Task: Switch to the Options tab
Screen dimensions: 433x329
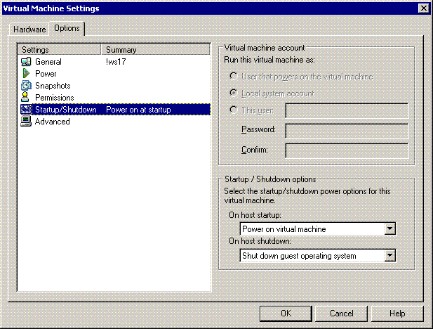Action: [67, 28]
